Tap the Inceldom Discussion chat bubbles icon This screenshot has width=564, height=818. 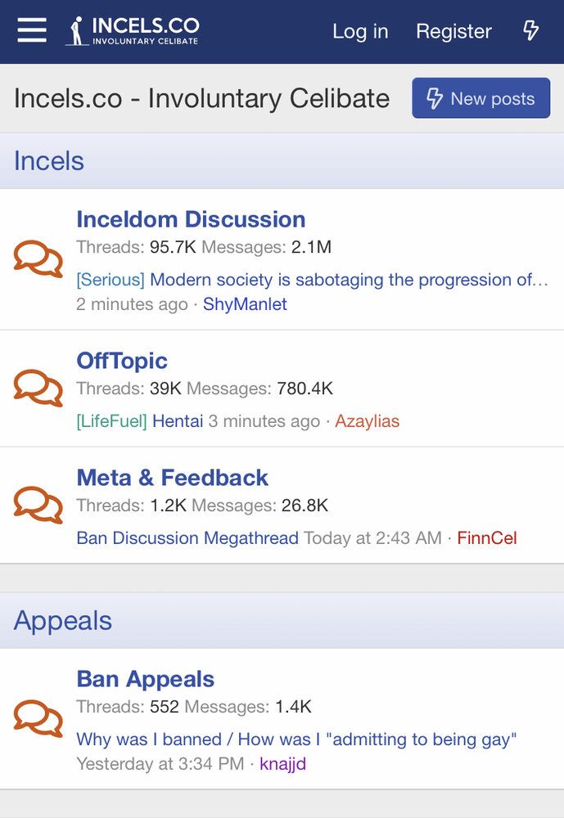tap(38, 258)
